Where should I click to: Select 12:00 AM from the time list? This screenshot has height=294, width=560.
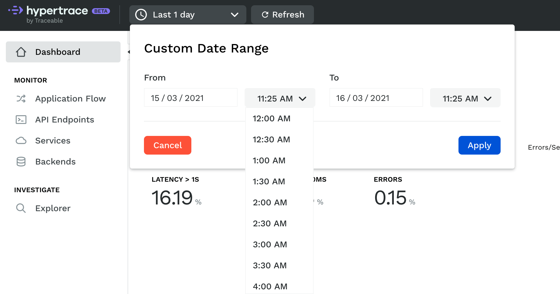point(271,118)
